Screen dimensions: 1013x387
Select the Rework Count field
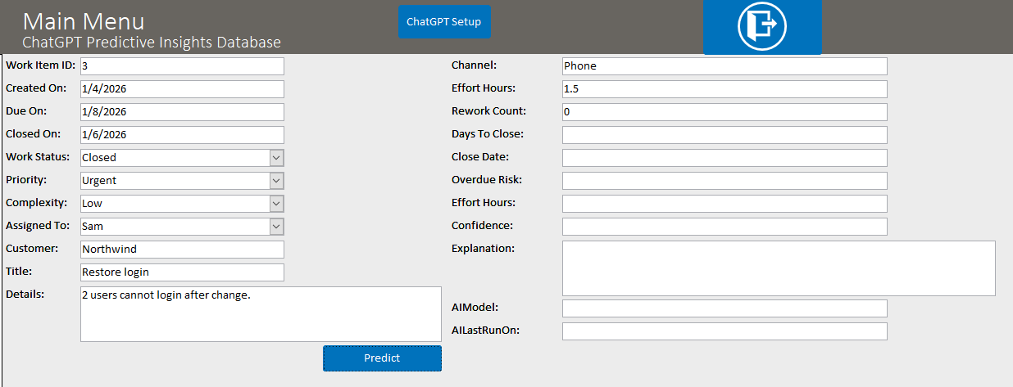[725, 111]
